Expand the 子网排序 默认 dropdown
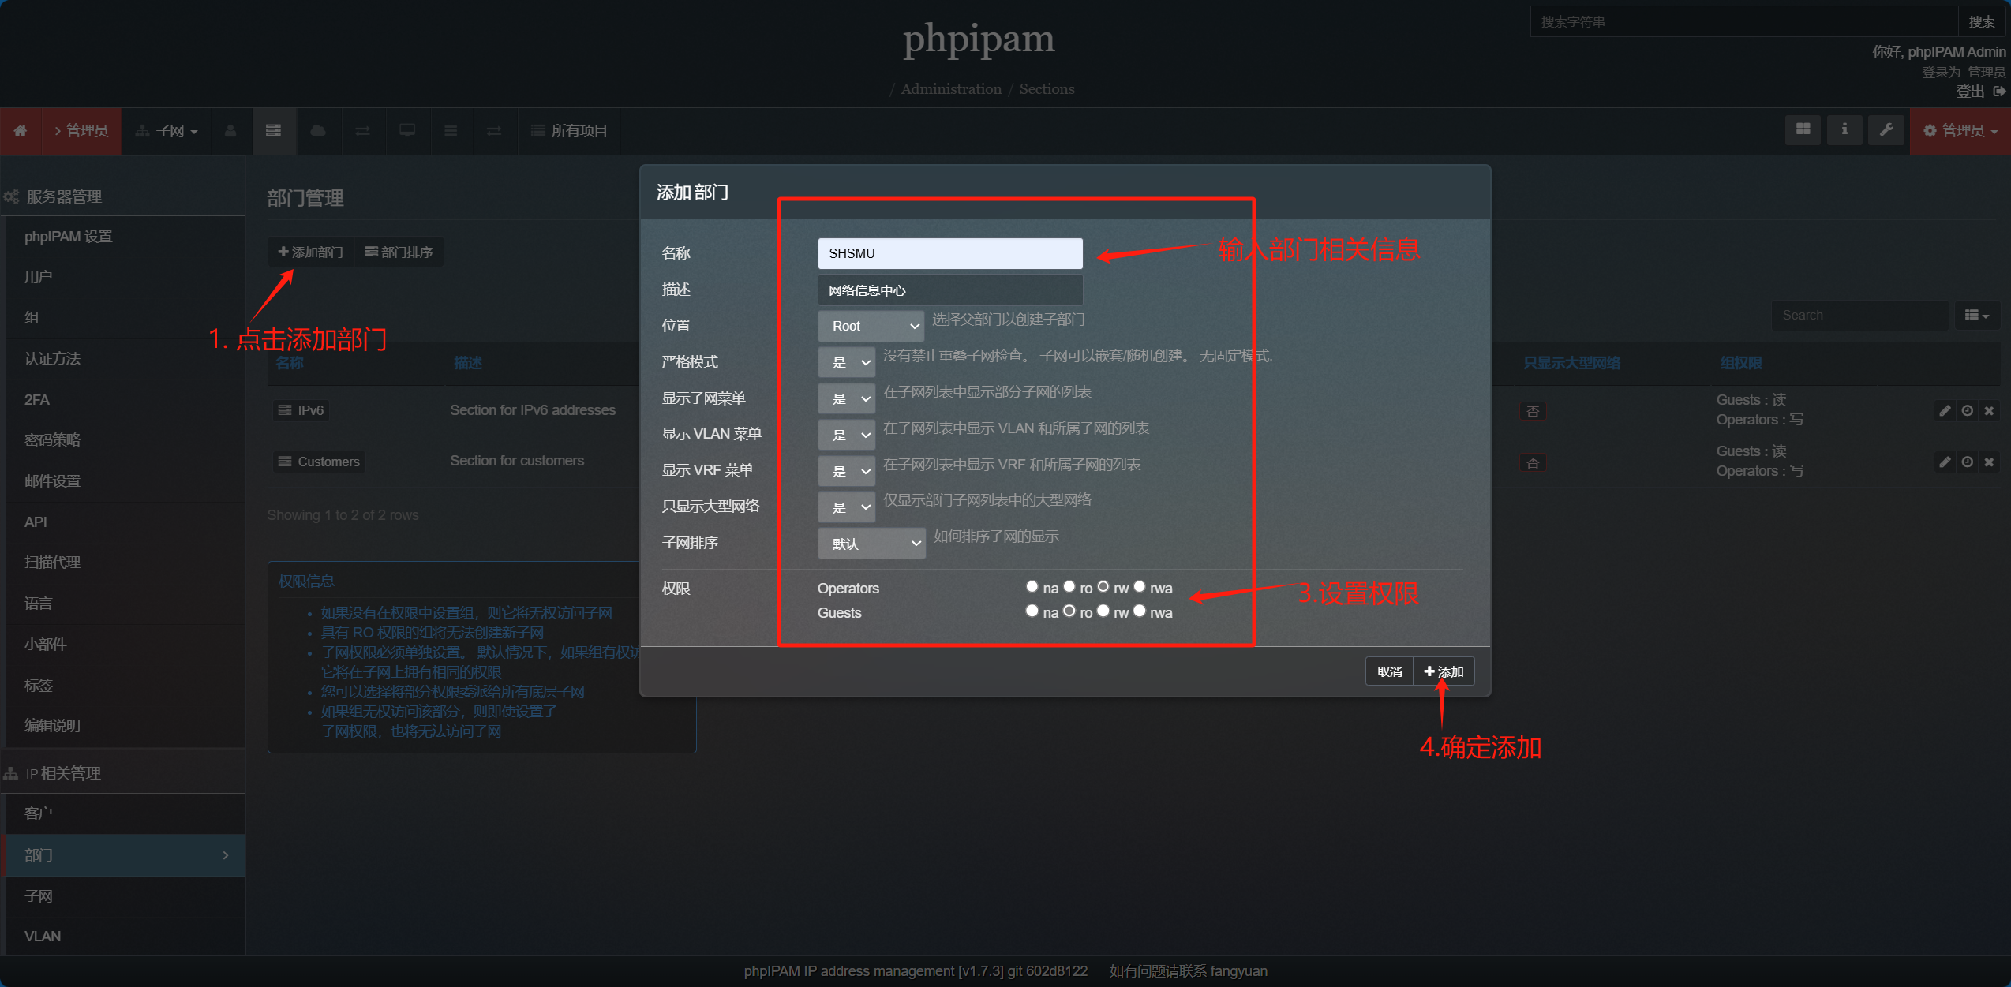 point(871,544)
